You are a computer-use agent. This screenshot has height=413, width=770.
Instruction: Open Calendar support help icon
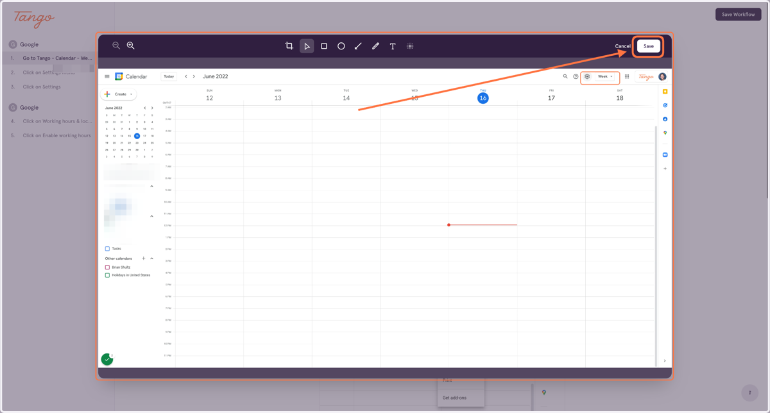coord(576,76)
